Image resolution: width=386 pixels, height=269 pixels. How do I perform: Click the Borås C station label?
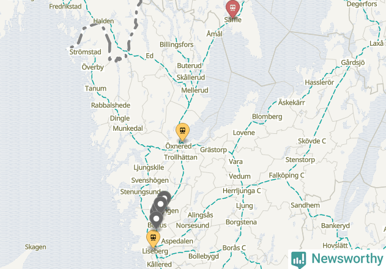pyautogui.click(x=234, y=248)
